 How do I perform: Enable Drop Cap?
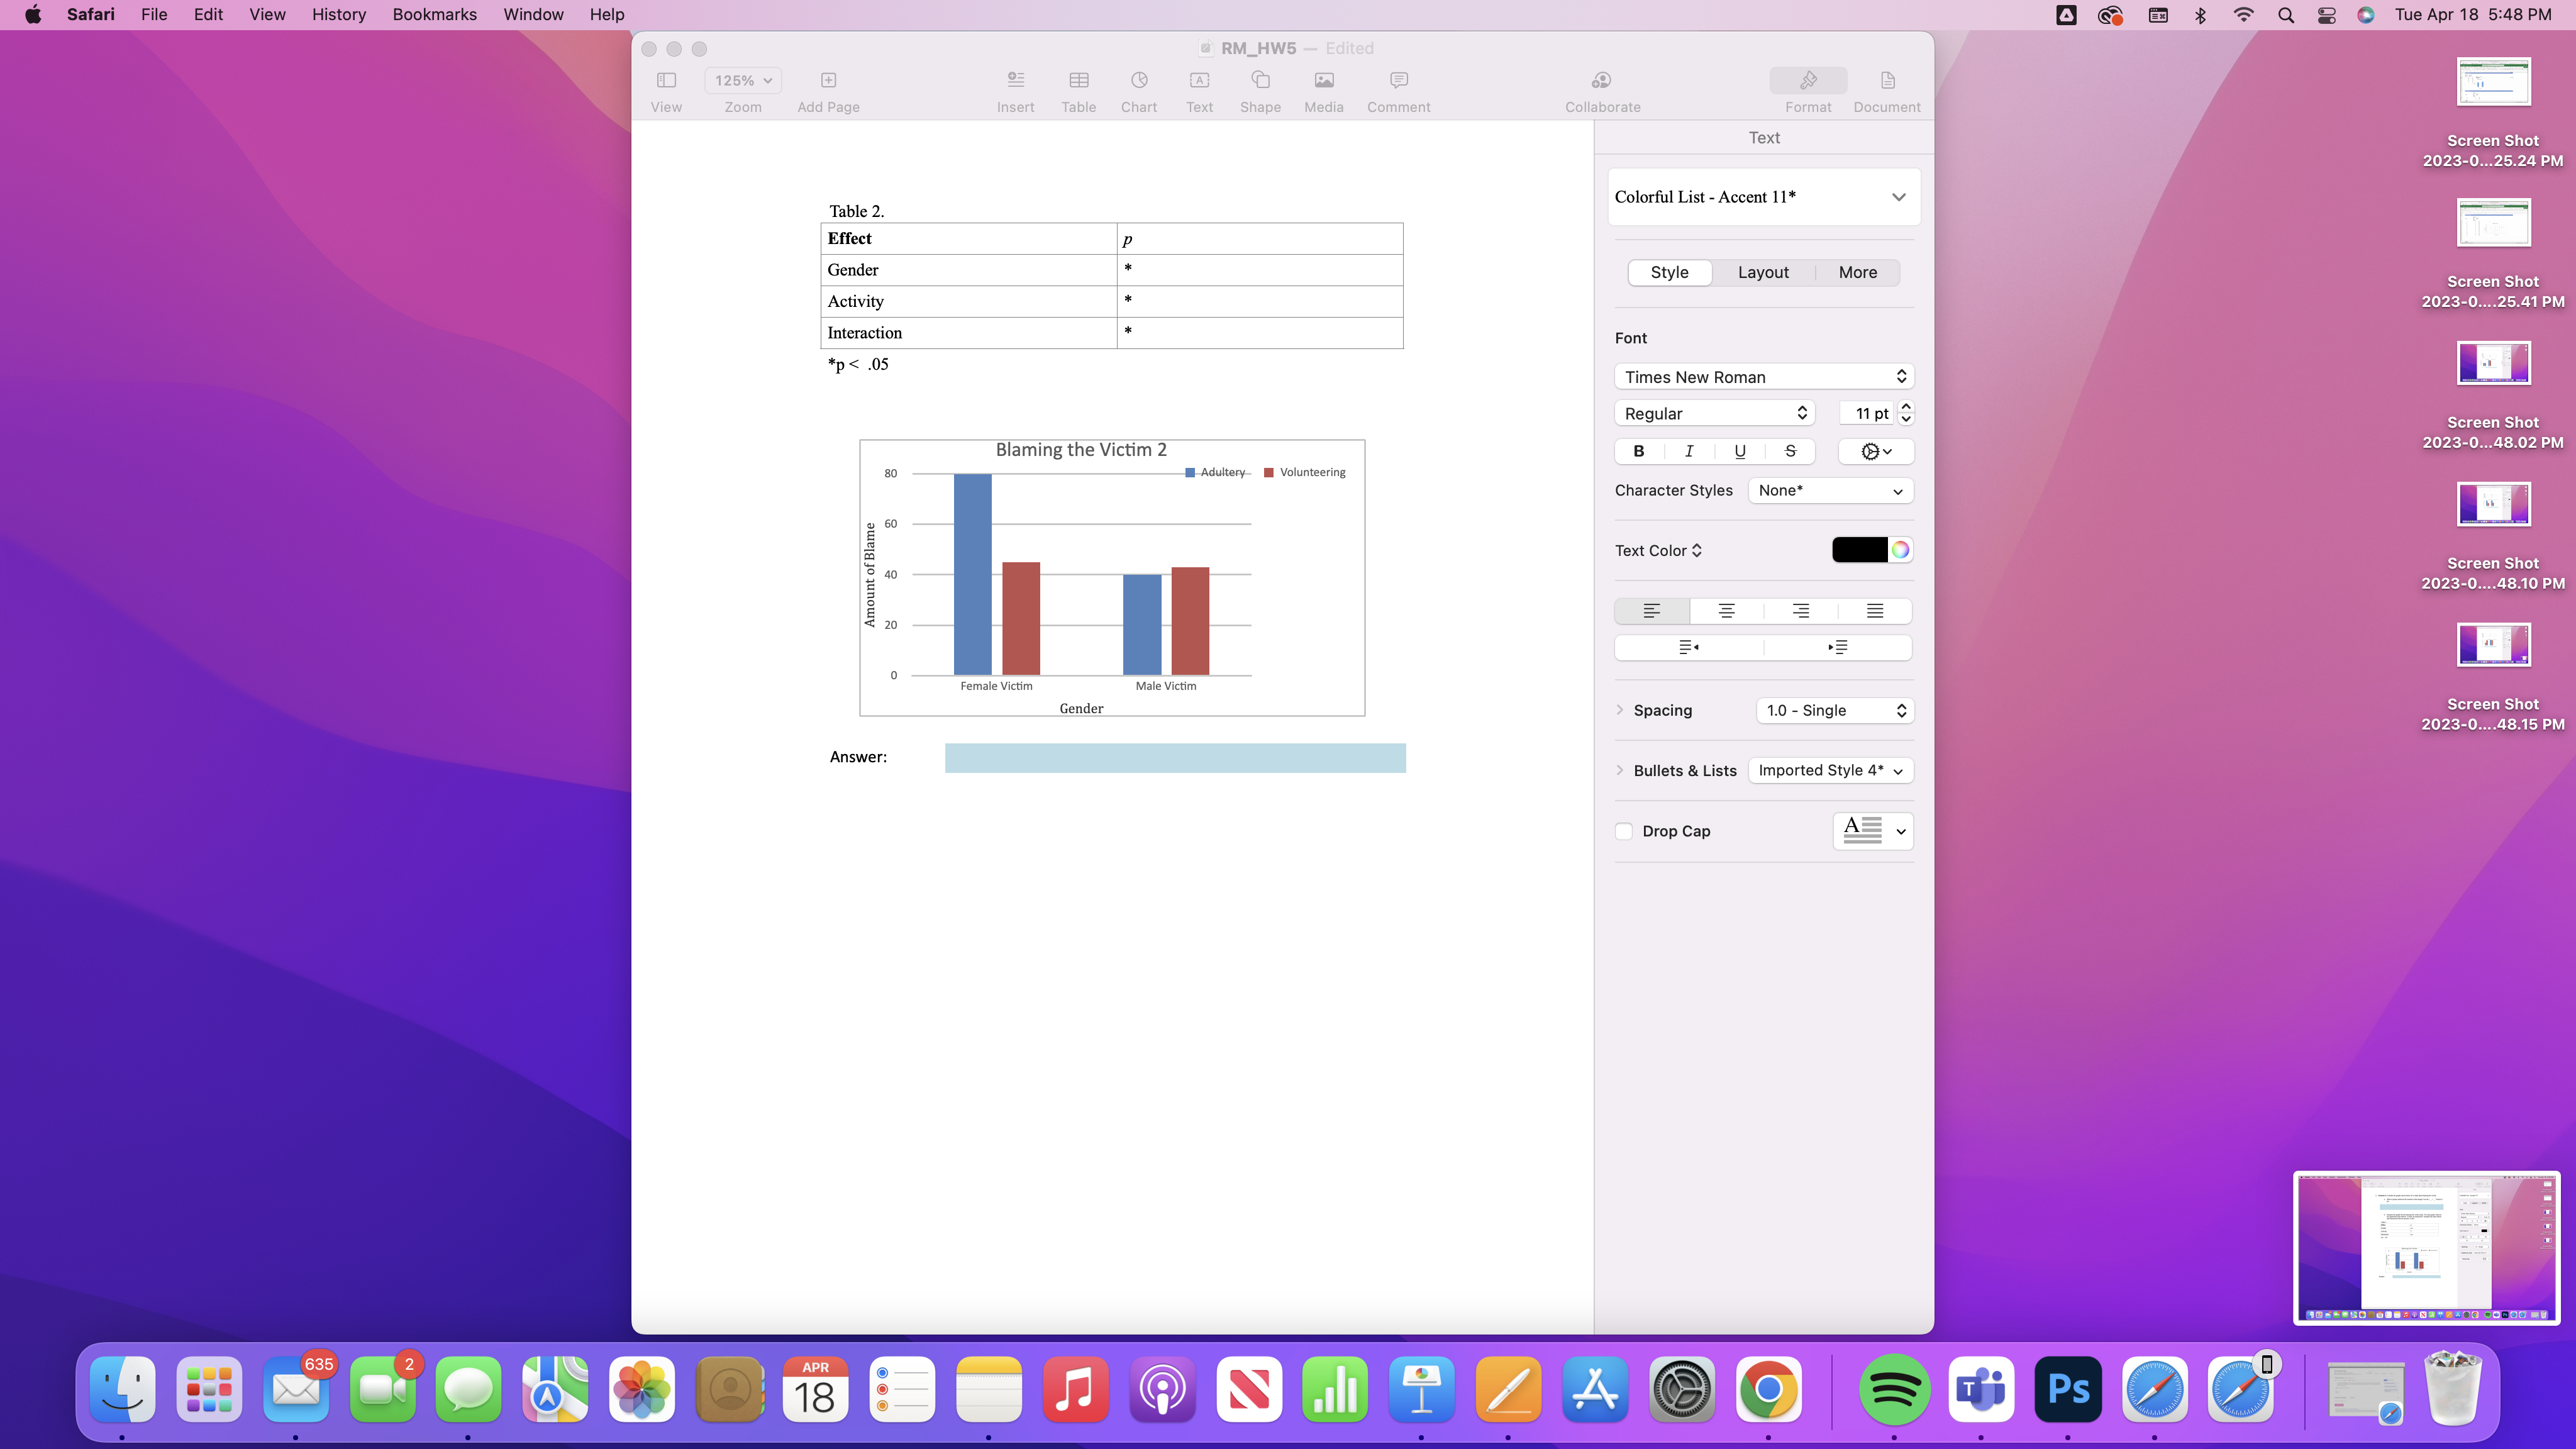[1623, 831]
